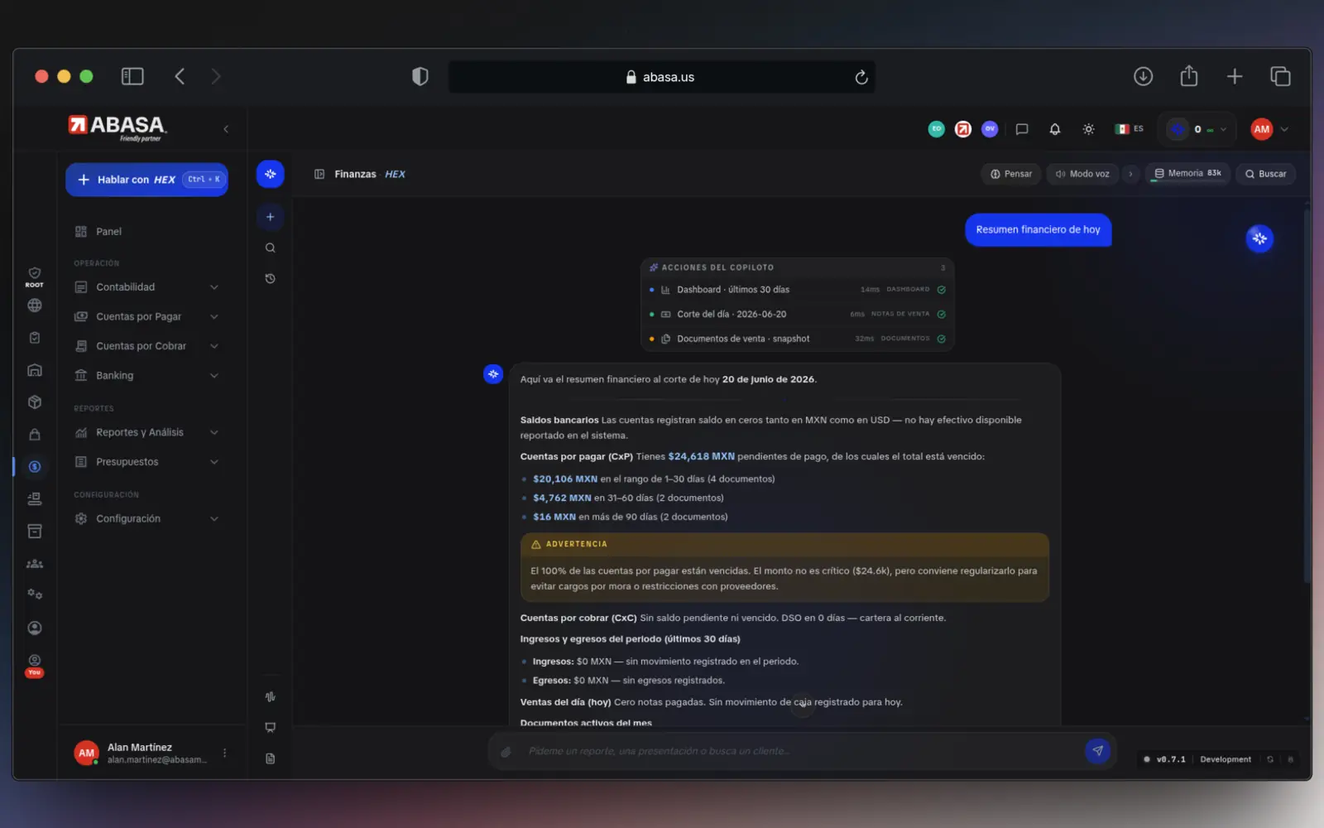
Task: Open the ROOT shield module icon
Action: (34, 277)
